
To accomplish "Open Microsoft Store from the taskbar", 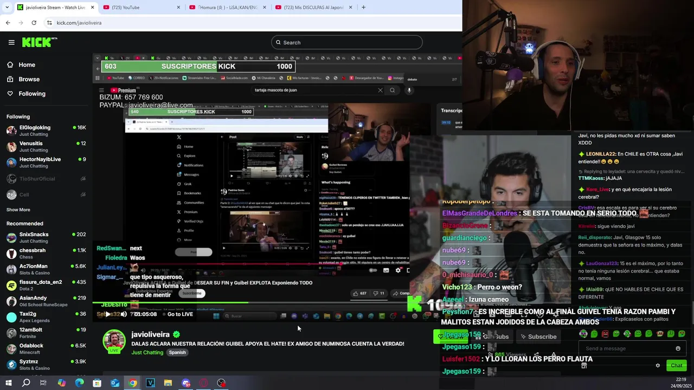I will point(97,383).
